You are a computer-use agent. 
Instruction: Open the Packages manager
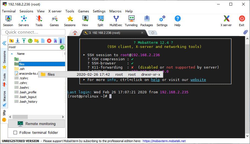[x=146, y=21]
